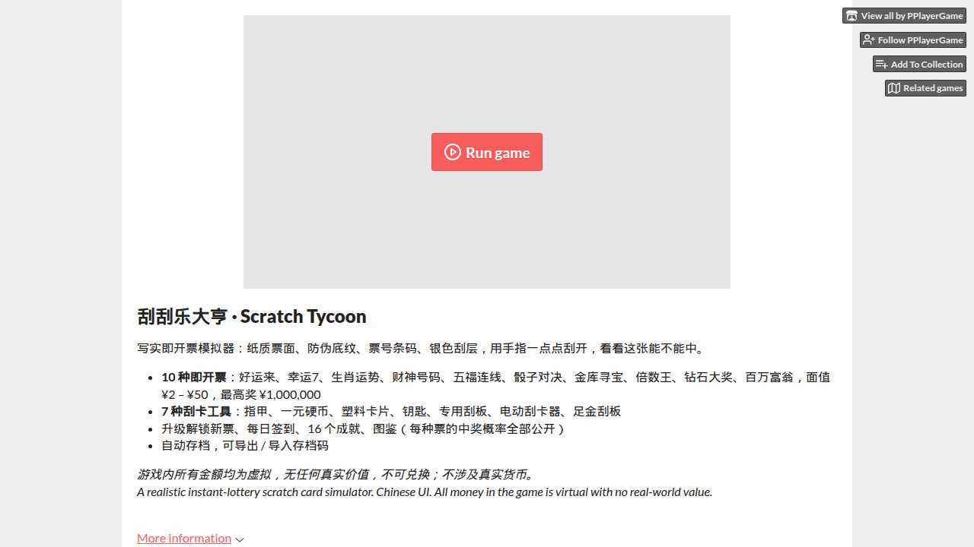Click the bullet text starting 7 种刮卡工具
The height and width of the screenshot is (547, 974).
[391, 411]
